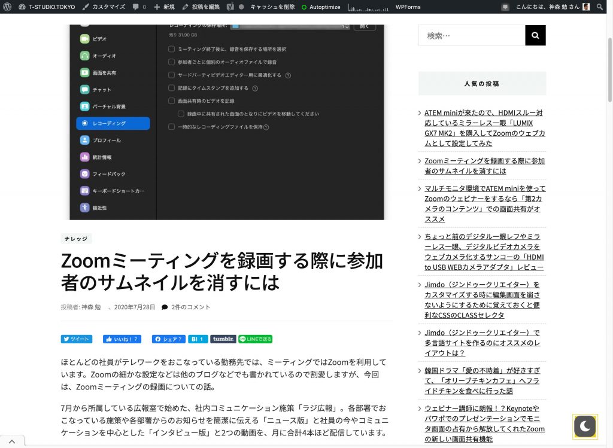The height and width of the screenshot is (448, 613).
Task: Click the 統計情報 icon in Zoom screenshot
Action: (x=85, y=157)
